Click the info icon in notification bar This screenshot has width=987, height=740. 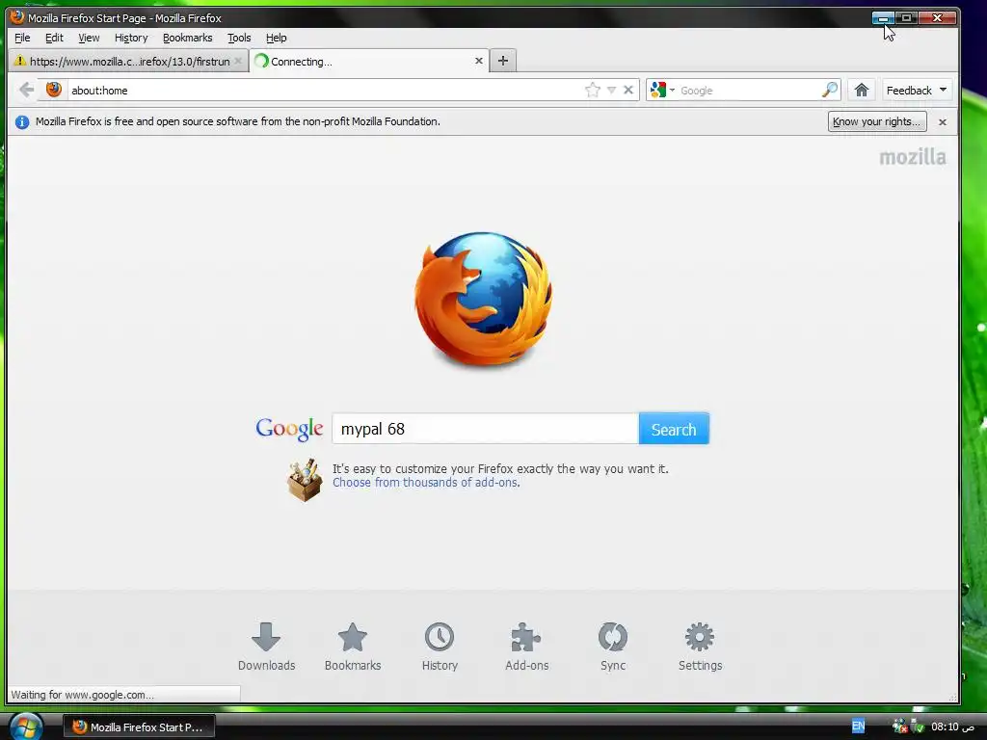tap(22, 122)
